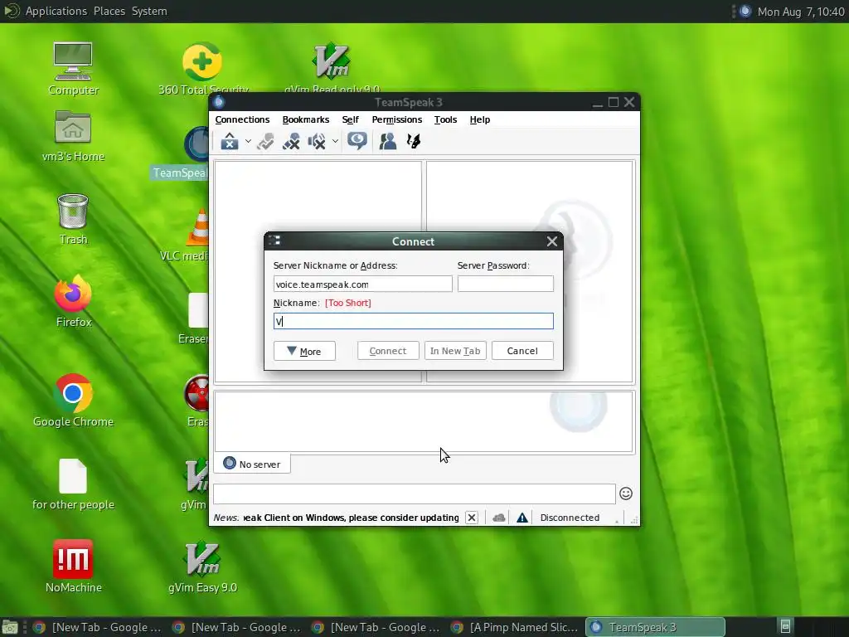
Task: Select the Trash desktop icon
Action: [73, 219]
